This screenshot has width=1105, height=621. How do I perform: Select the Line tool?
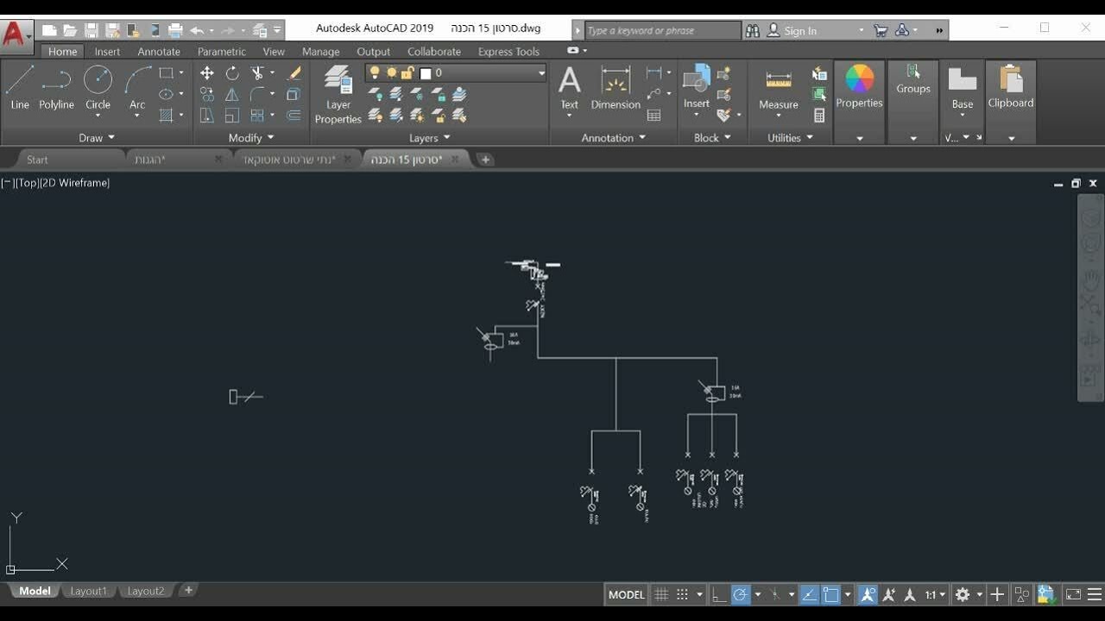pos(20,88)
